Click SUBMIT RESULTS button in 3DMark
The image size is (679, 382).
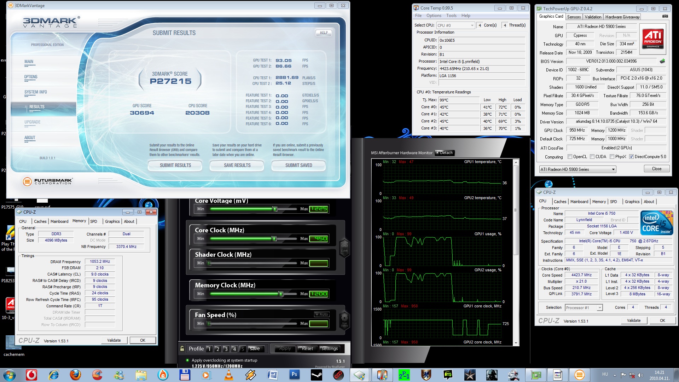[x=175, y=165]
